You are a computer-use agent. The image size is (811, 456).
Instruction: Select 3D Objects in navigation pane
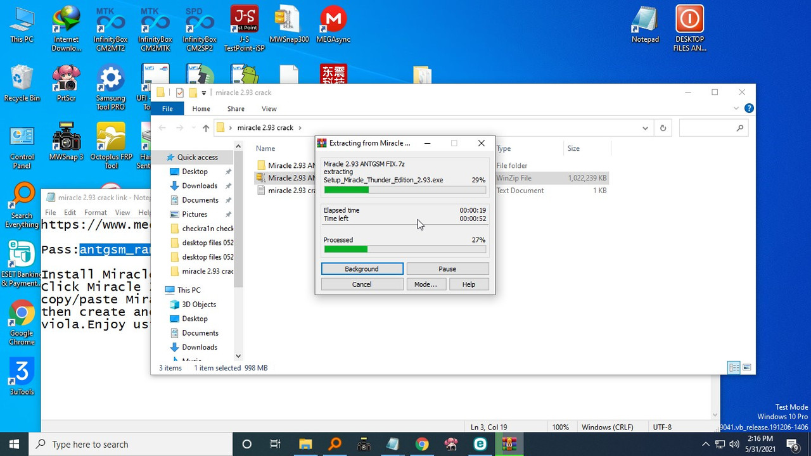click(x=199, y=305)
